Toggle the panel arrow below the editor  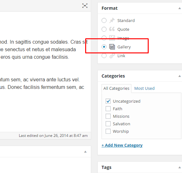tap(85, 152)
